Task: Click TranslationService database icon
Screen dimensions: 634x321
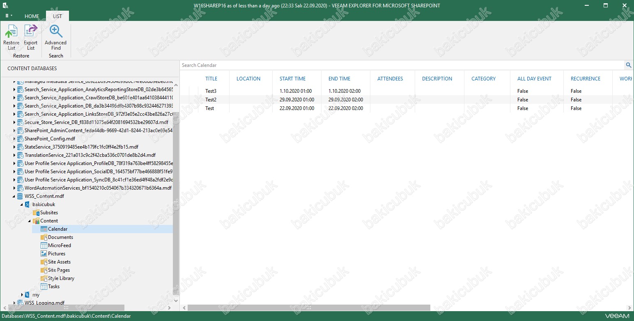Action: point(20,155)
